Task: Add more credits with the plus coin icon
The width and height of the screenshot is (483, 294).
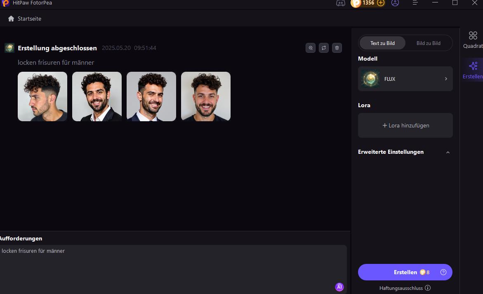Action: coord(380,3)
